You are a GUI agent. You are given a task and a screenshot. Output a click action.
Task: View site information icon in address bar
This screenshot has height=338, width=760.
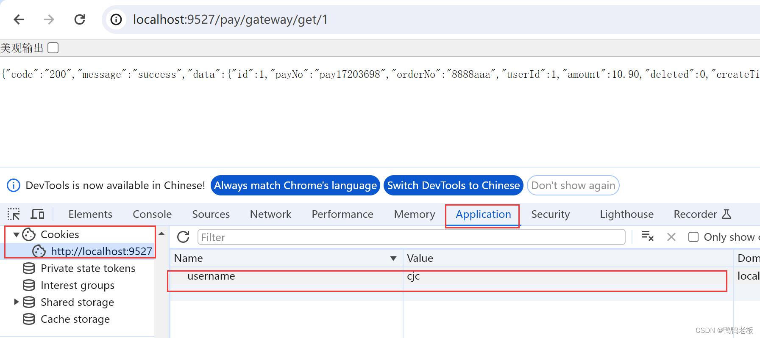(x=116, y=19)
